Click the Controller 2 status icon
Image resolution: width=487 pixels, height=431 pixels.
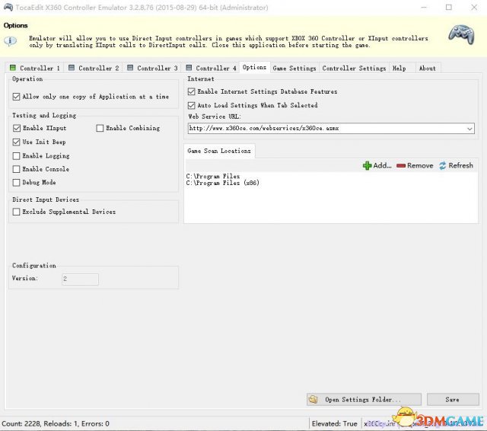(x=72, y=68)
